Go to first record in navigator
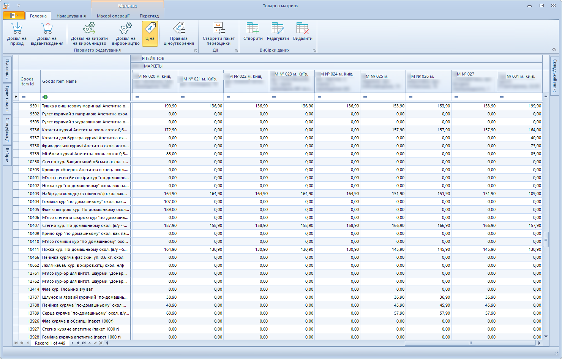 [x=16, y=343]
